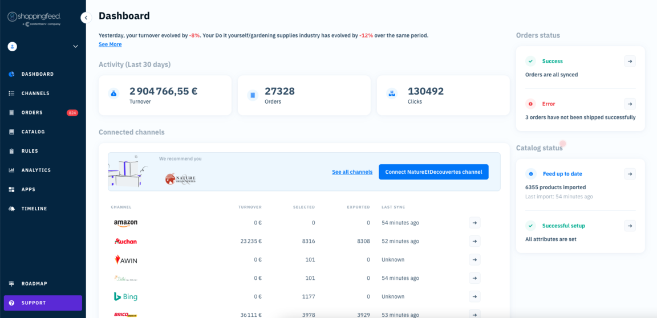Click the Nature Decouvertes logo

coord(180,179)
